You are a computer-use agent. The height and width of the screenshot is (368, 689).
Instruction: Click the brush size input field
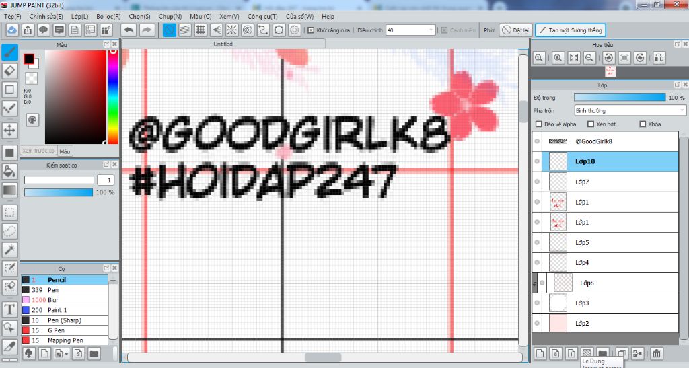[x=106, y=180]
